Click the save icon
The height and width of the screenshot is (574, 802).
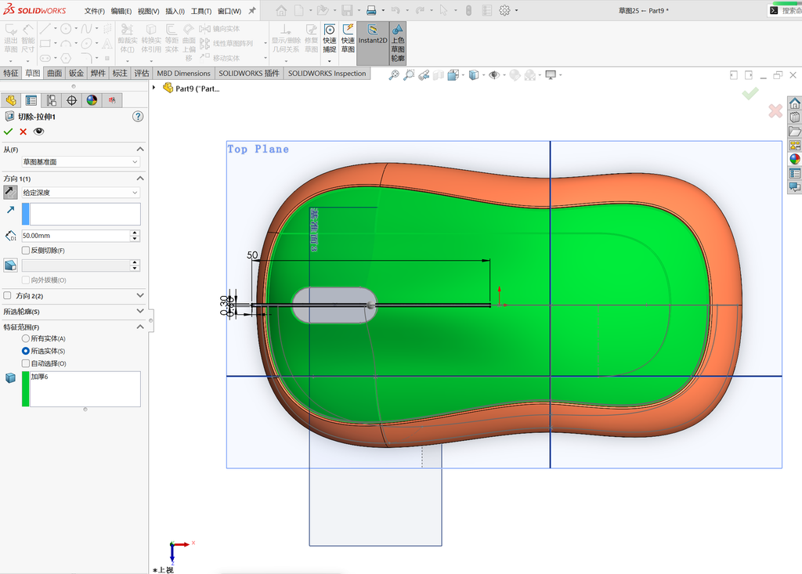[x=347, y=10]
